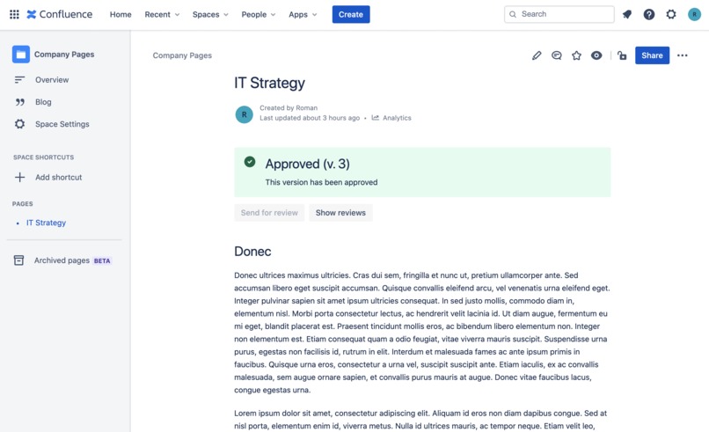Go to Home in top navigation

pos(121,14)
